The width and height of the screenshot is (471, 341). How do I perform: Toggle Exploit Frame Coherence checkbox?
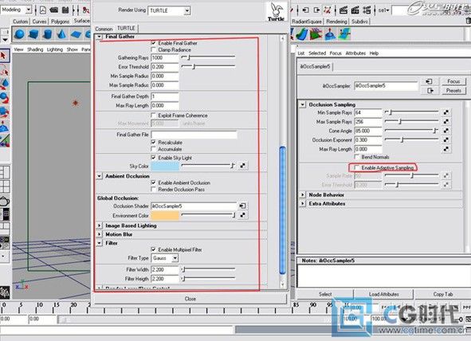click(x=153, y=116)
